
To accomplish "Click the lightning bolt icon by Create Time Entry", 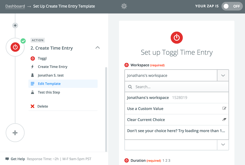I will [x=32, y=67].
